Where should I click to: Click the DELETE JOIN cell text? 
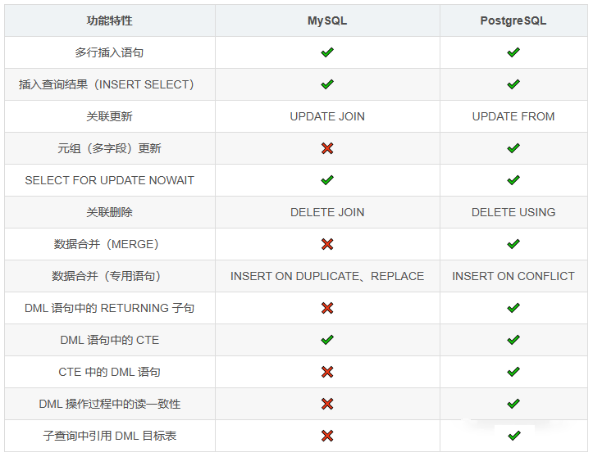tap(327, 212)
